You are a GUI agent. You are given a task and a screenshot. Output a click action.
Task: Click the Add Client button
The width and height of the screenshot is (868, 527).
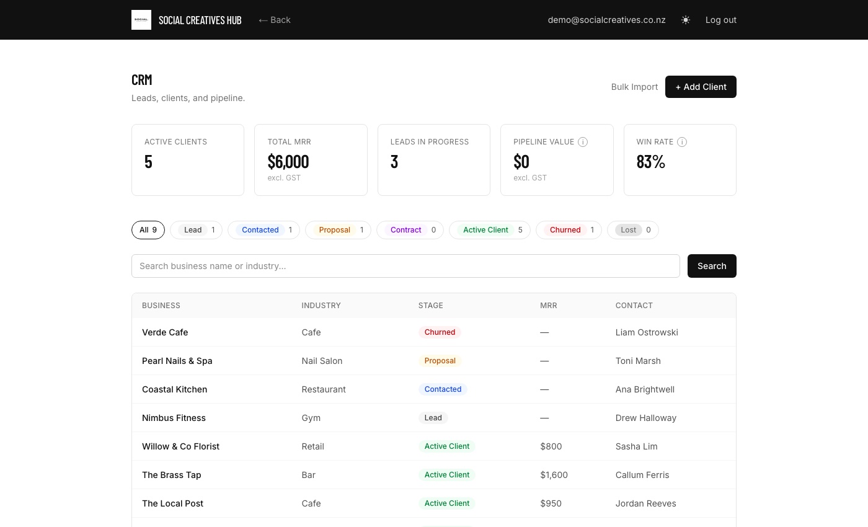(701, 87)
